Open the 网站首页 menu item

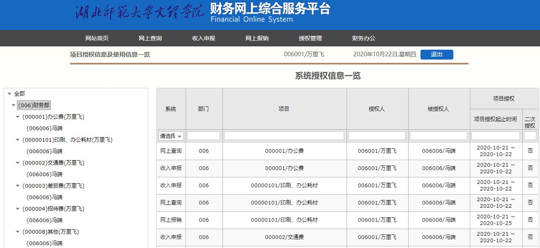click(97, 38)
